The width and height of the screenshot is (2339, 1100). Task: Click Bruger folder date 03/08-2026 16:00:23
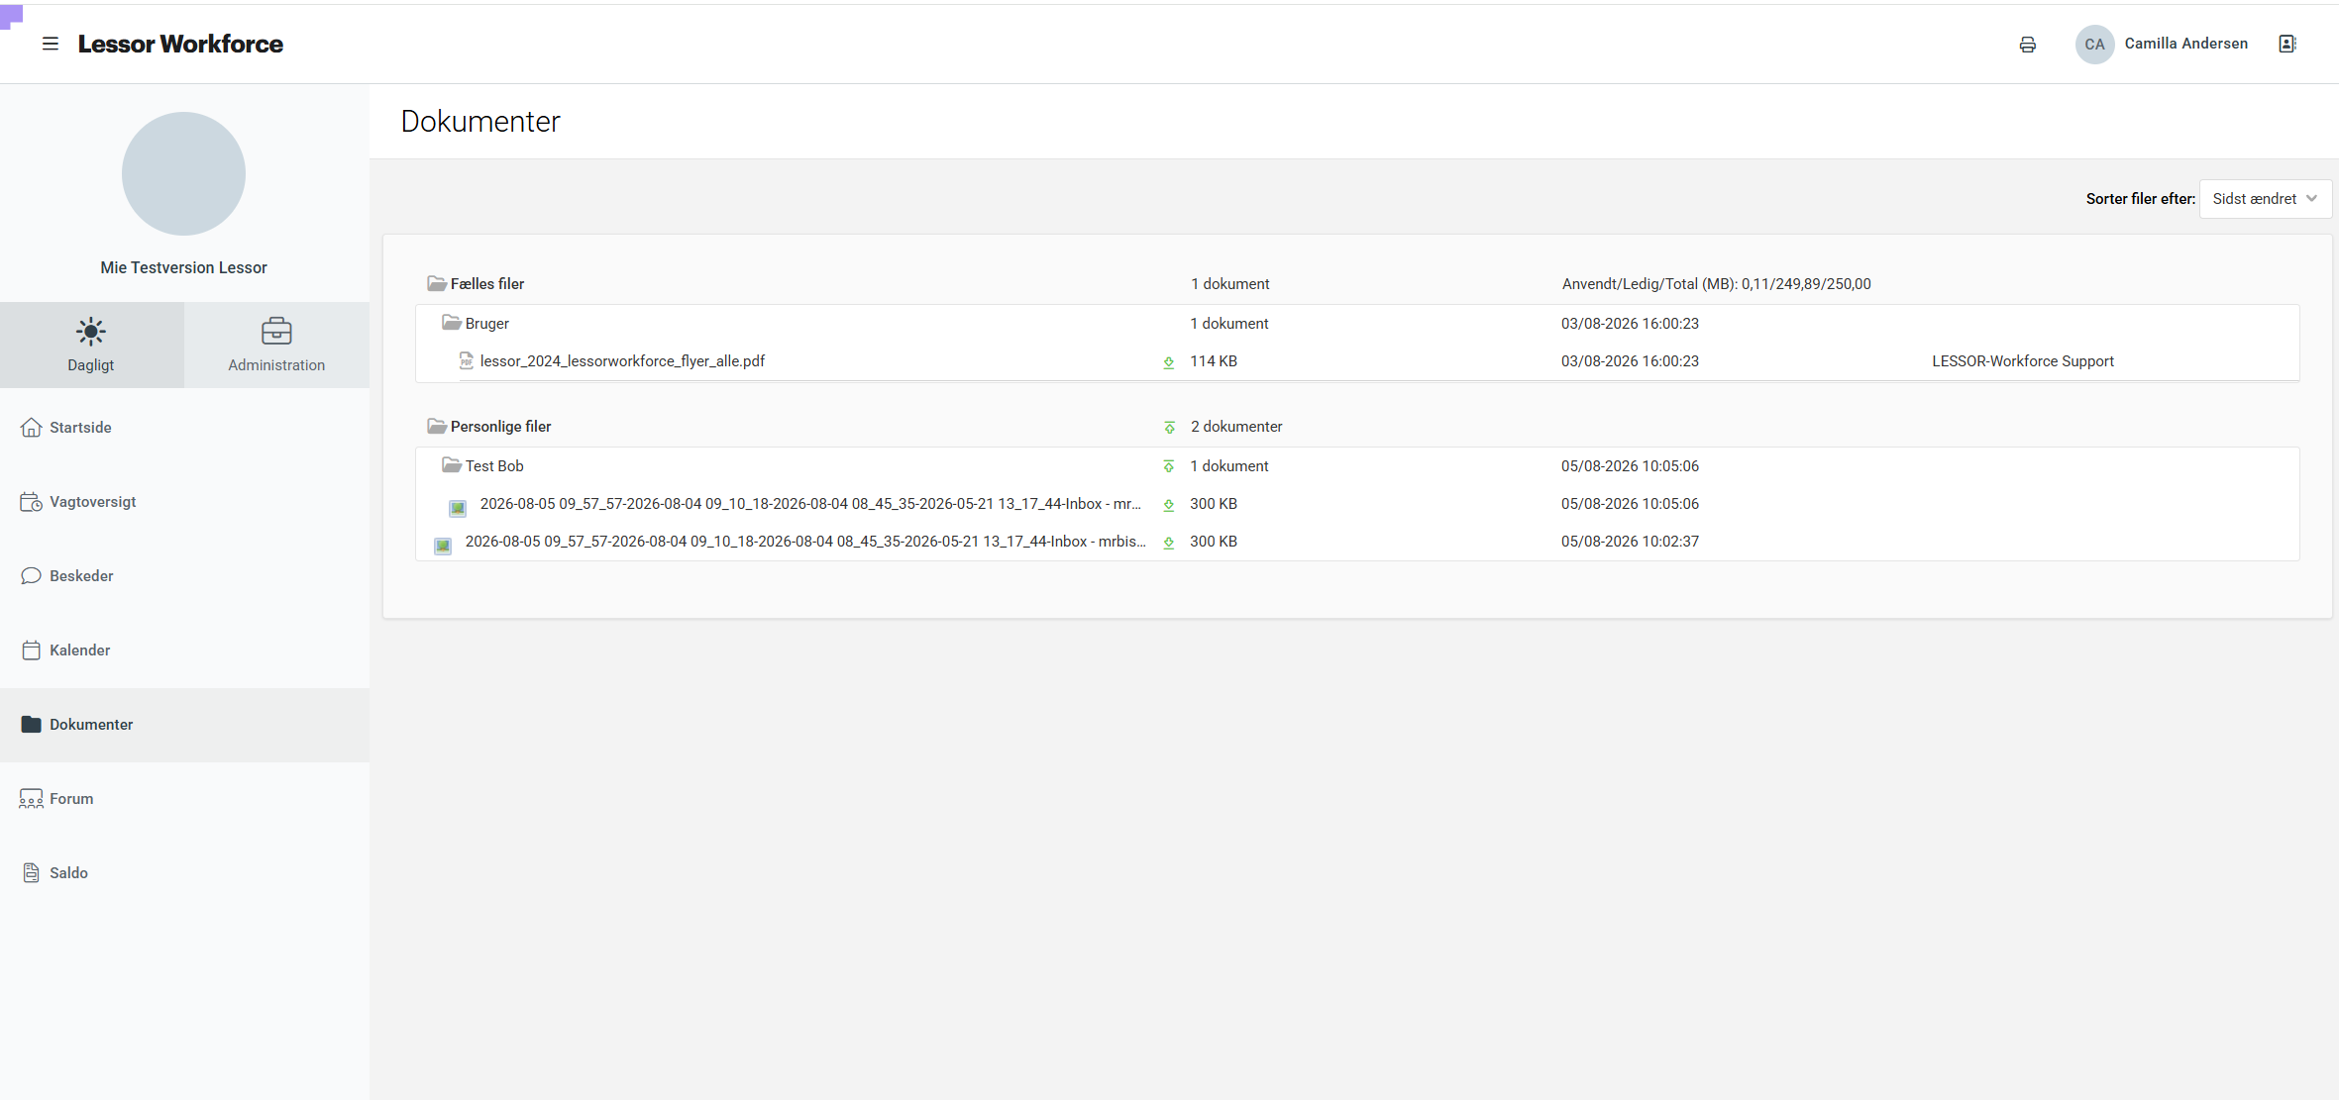(1630, 324)
